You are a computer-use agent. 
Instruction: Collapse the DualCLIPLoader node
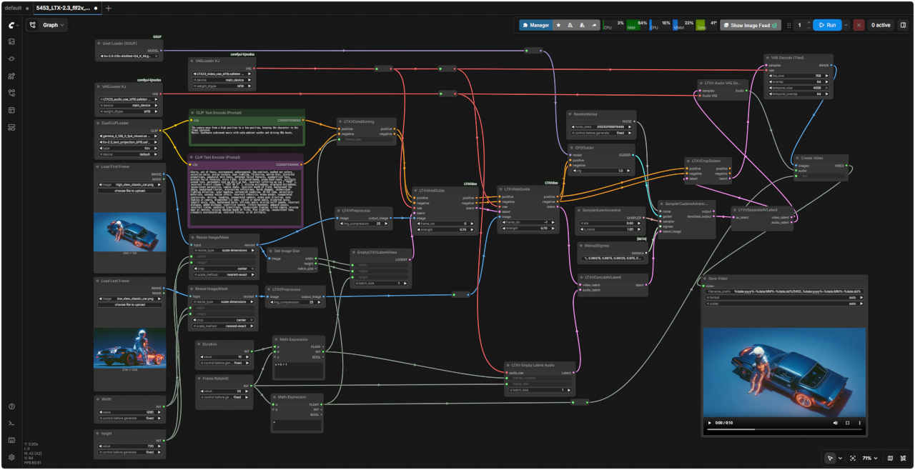pyautogui.click(x=99, y=123)
